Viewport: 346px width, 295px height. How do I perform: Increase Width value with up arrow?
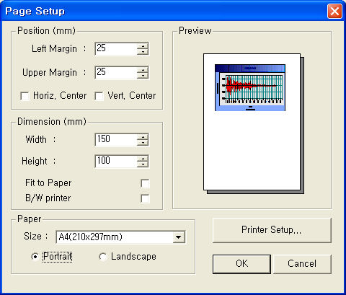pos(143,137)
